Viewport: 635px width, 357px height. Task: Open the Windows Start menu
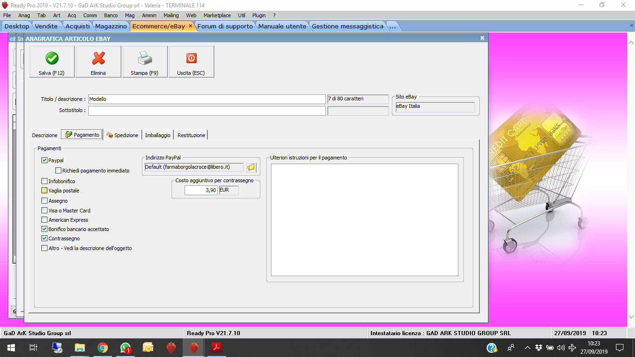11,348
